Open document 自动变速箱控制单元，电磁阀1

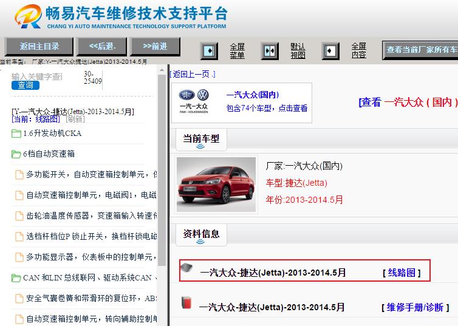click(92, 195)
